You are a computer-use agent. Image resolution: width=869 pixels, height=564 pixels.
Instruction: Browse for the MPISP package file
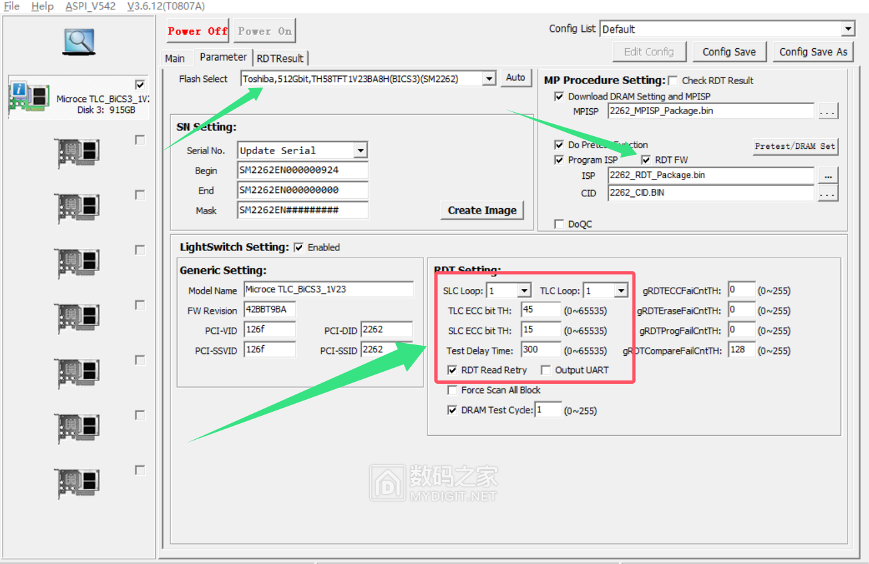(x=828, y=111)
